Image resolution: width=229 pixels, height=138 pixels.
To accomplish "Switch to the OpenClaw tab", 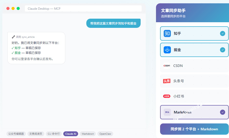I will pos(105,134).
